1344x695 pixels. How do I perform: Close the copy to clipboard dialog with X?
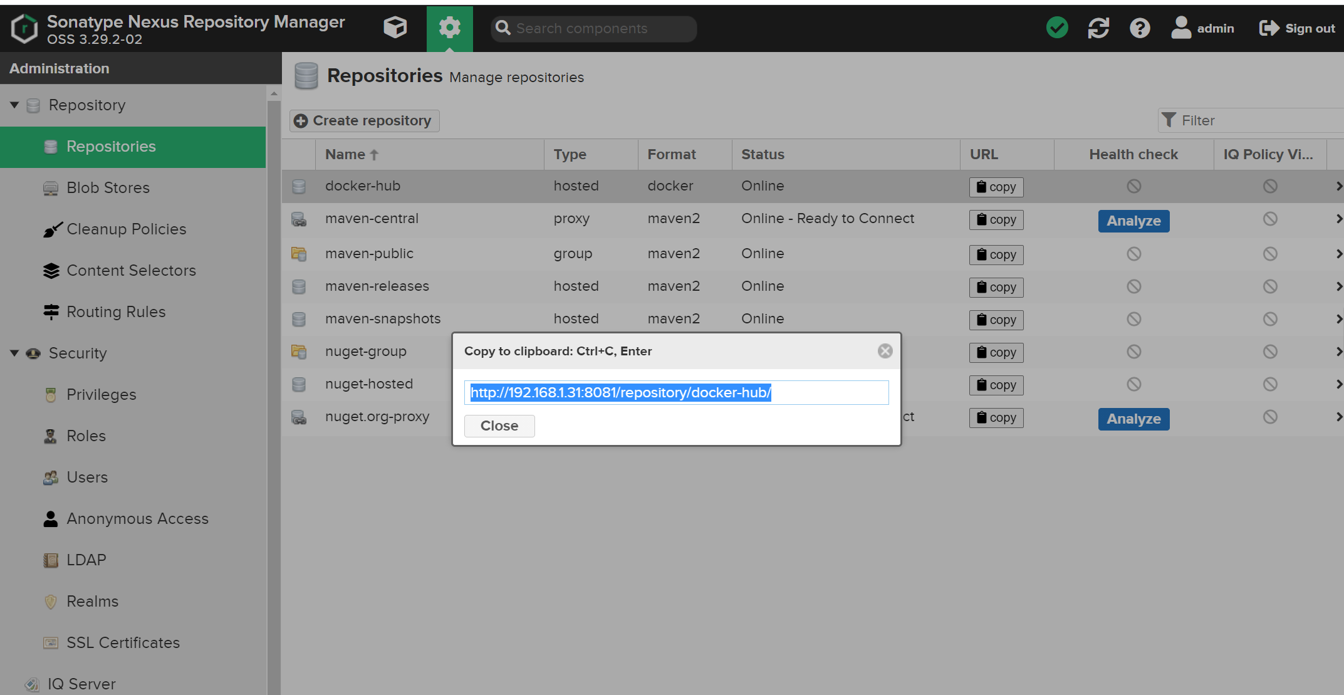885,351
